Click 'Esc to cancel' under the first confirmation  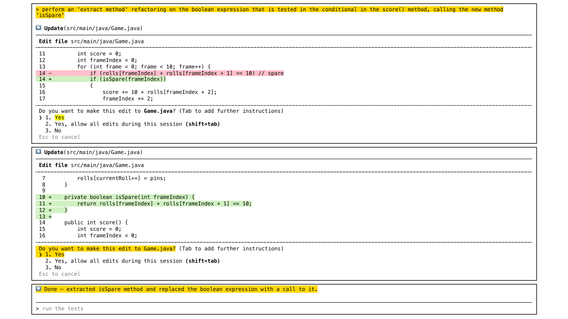(x=60, y=137)
